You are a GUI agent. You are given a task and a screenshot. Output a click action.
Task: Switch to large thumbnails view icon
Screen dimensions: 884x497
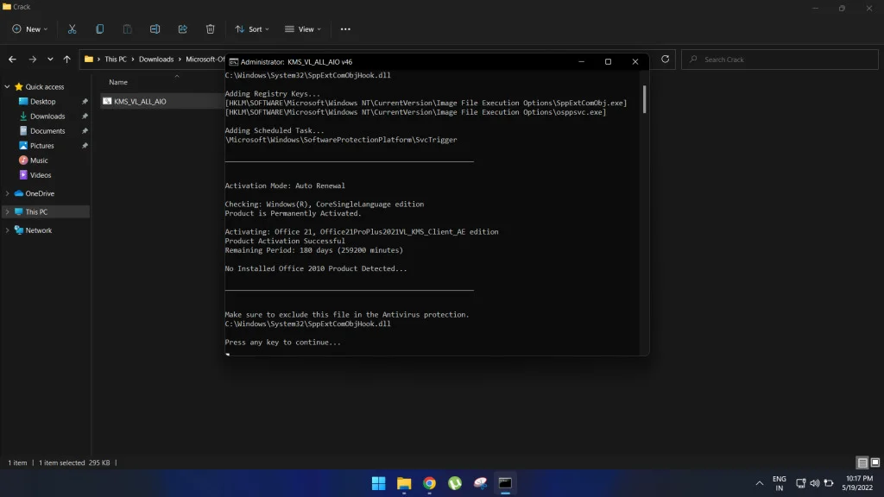tap(875, 462)
